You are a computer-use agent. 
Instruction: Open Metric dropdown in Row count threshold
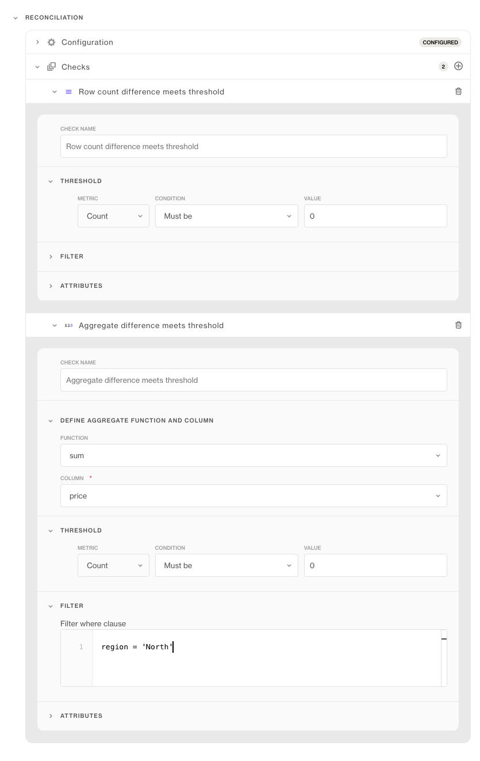(113, 216)
